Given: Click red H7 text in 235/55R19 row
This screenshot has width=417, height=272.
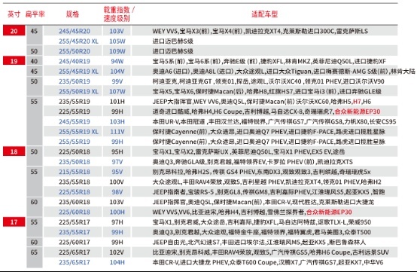Looking at the screenshot, I should click(357, 102).
